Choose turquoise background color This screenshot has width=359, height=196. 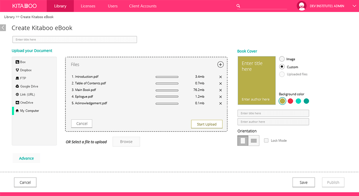298,101
